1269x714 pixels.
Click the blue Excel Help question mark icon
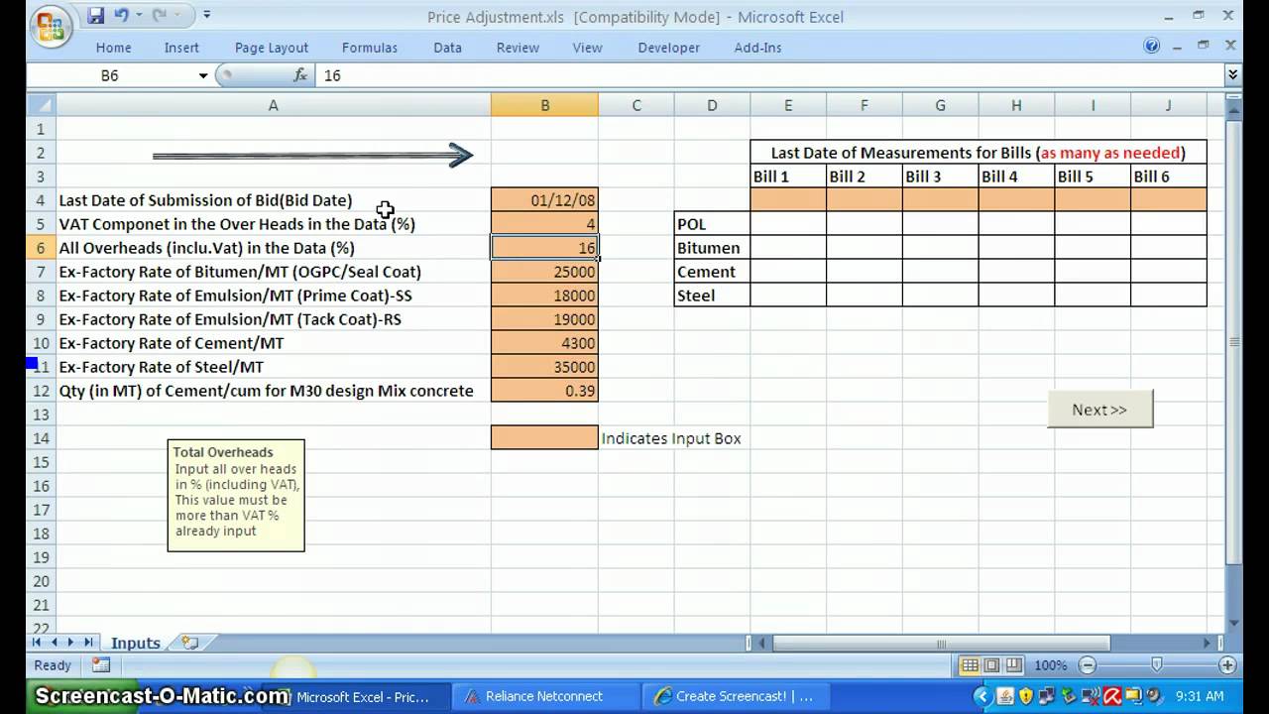point(1152,46)
